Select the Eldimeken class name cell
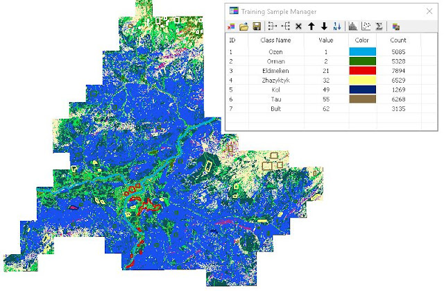 click(x=276, y=71)
